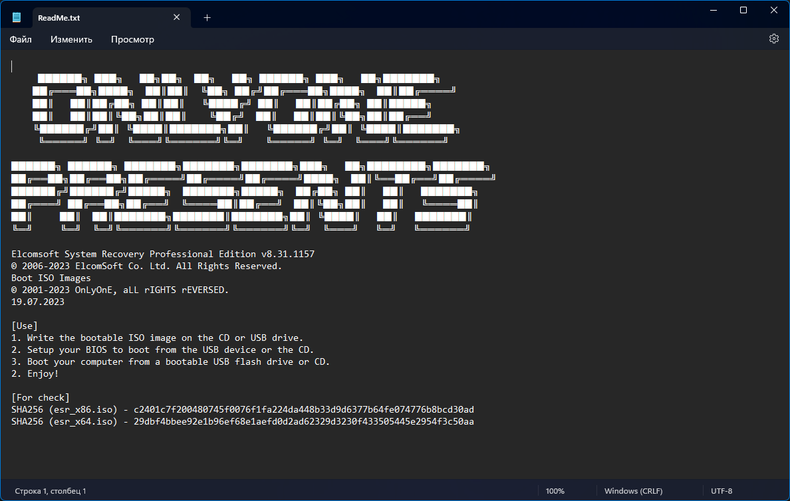
Task: Click the Строка 1, столбец 1 status
Action: point(51,491)
